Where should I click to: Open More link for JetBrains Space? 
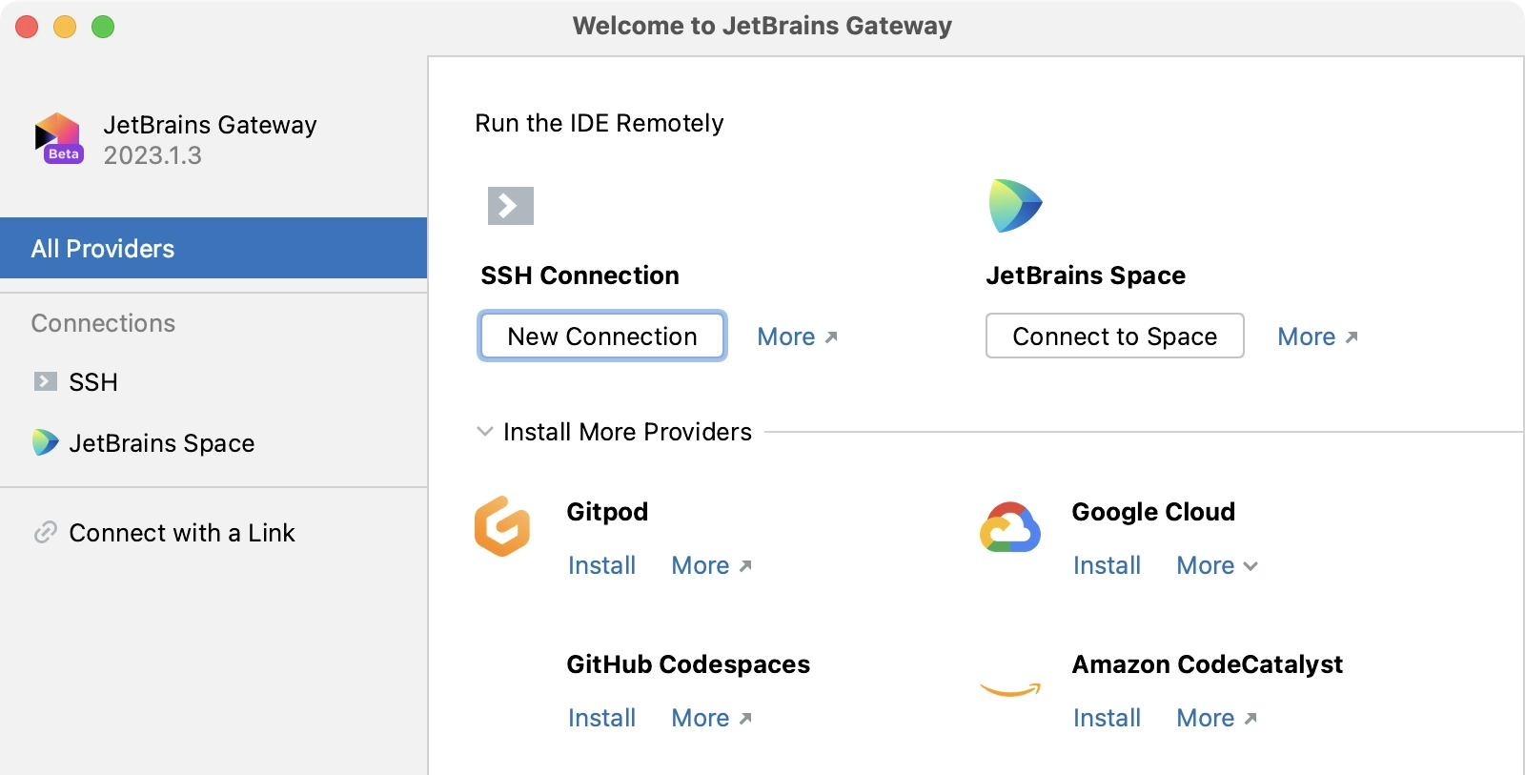click(x=1317, y=337)
